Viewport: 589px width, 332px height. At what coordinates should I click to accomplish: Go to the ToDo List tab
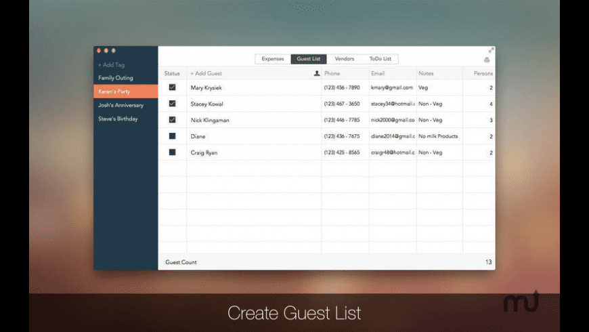point(380,59)
